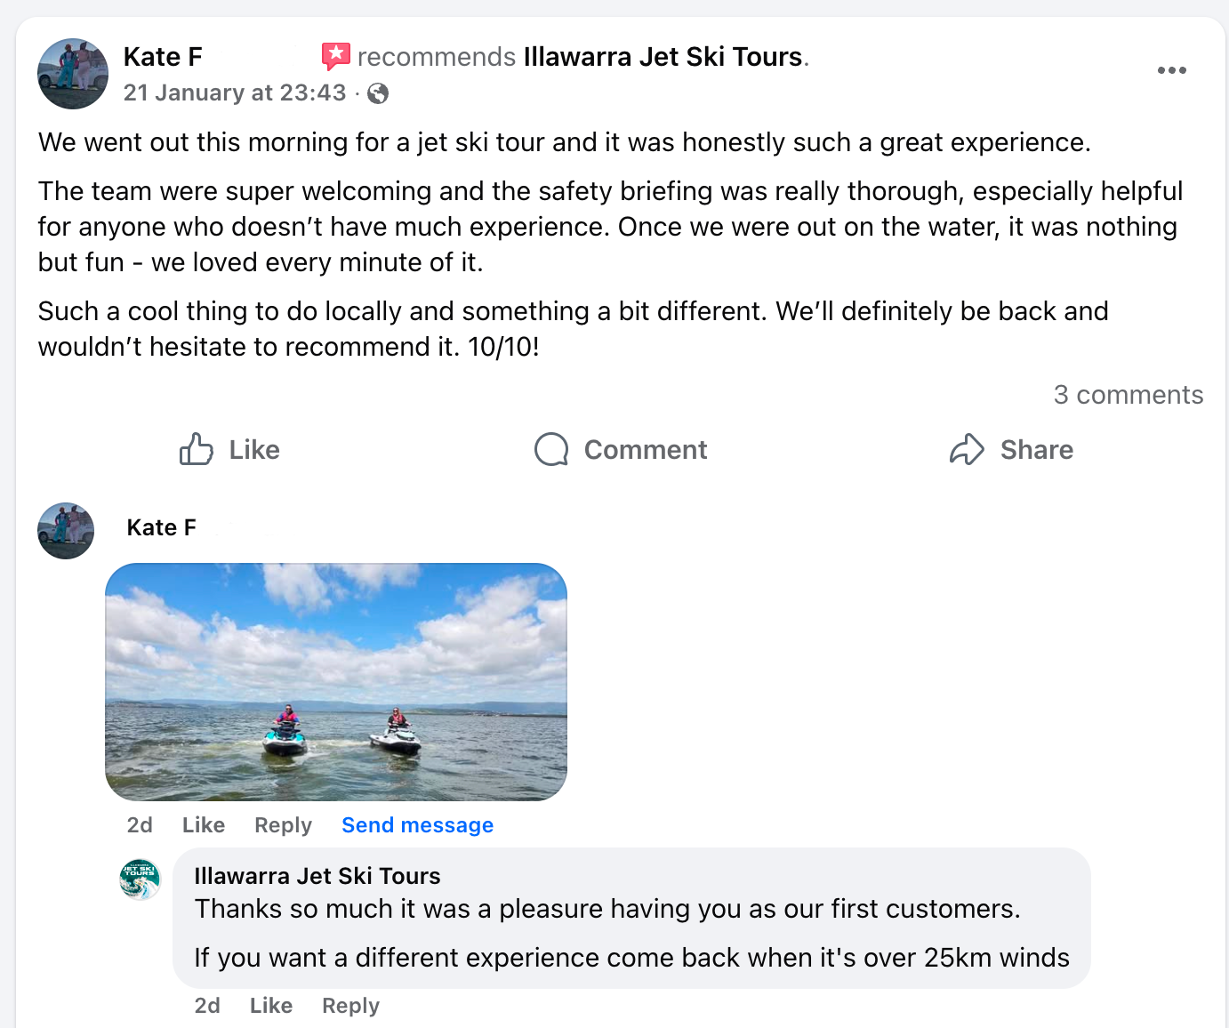Reply to Illawarra Jet Ski Tours comment
Viewport: 1229px width, 1028px height.
pyautogui.click(x=350, y=1006)
